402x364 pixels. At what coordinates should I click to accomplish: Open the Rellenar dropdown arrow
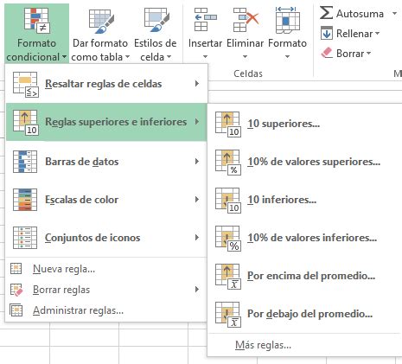coord(377,34)
